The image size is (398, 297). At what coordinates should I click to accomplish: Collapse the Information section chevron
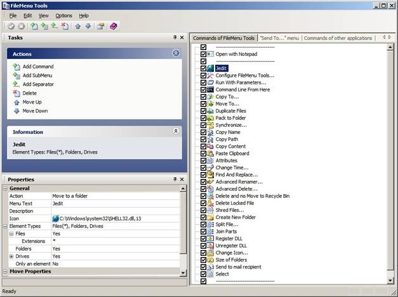[176, 131]
